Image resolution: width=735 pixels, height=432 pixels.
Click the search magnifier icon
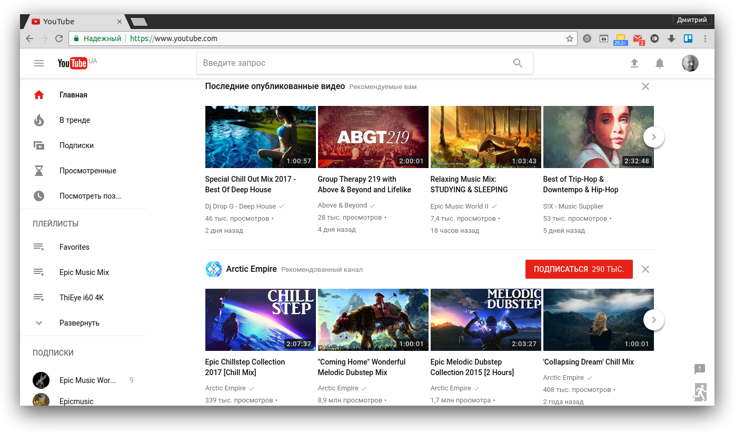(x=518, y=63)
